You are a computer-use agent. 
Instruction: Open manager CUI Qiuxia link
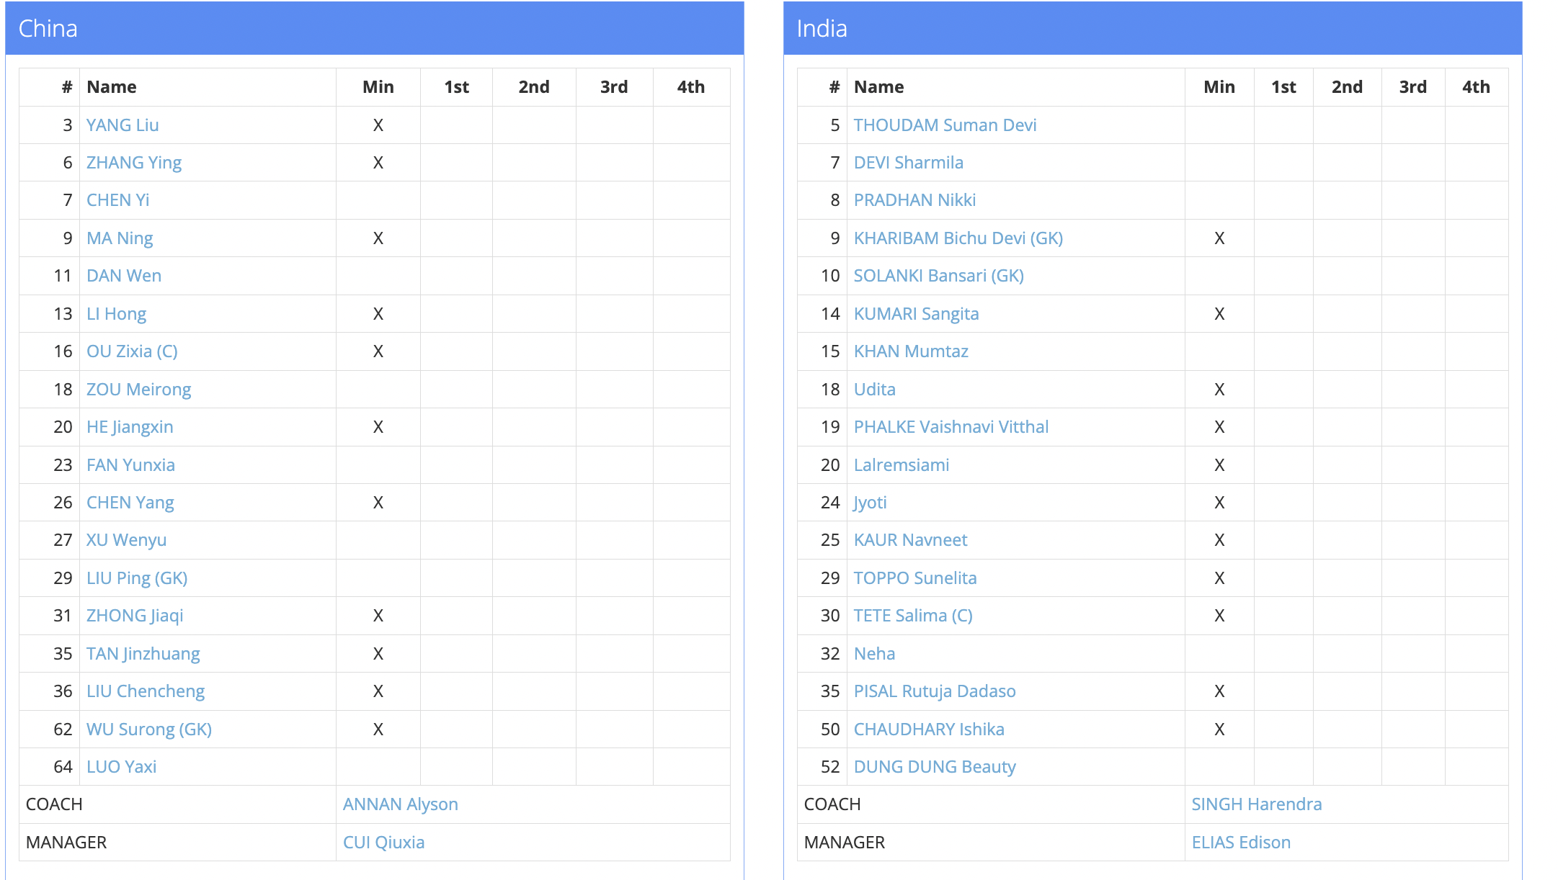click(383, 843)
